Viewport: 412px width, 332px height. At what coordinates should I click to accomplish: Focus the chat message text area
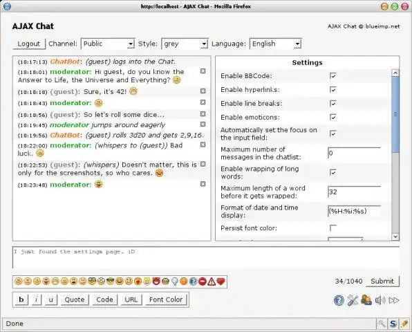[x=206, y=257]
